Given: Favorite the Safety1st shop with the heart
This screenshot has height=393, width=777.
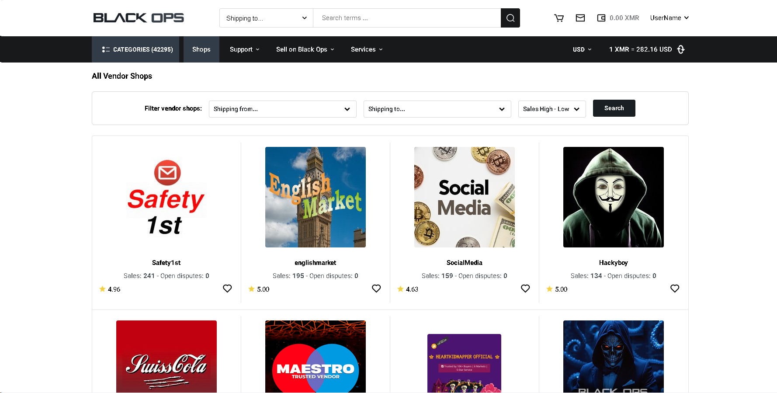Looking at the screenshot, I should pyautogui.click(x=227, y=289).
